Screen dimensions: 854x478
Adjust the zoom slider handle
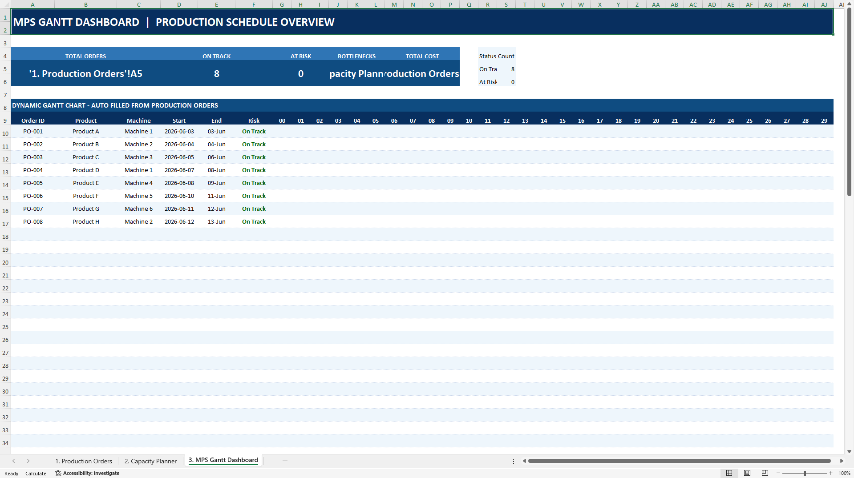[805, 473]
